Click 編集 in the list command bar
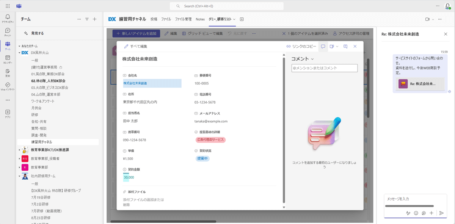Screen dimensions: 455x224 171,33
